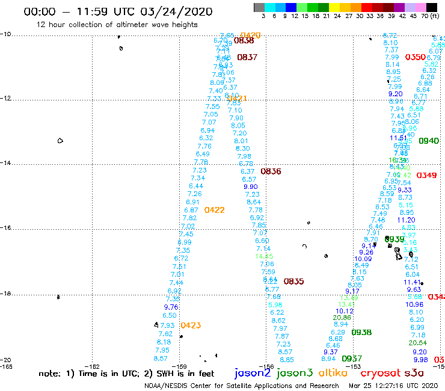Viewport: 445px width, 391px height.
Task: Click the altika time stamp '0422'
Action: (214, 210)
